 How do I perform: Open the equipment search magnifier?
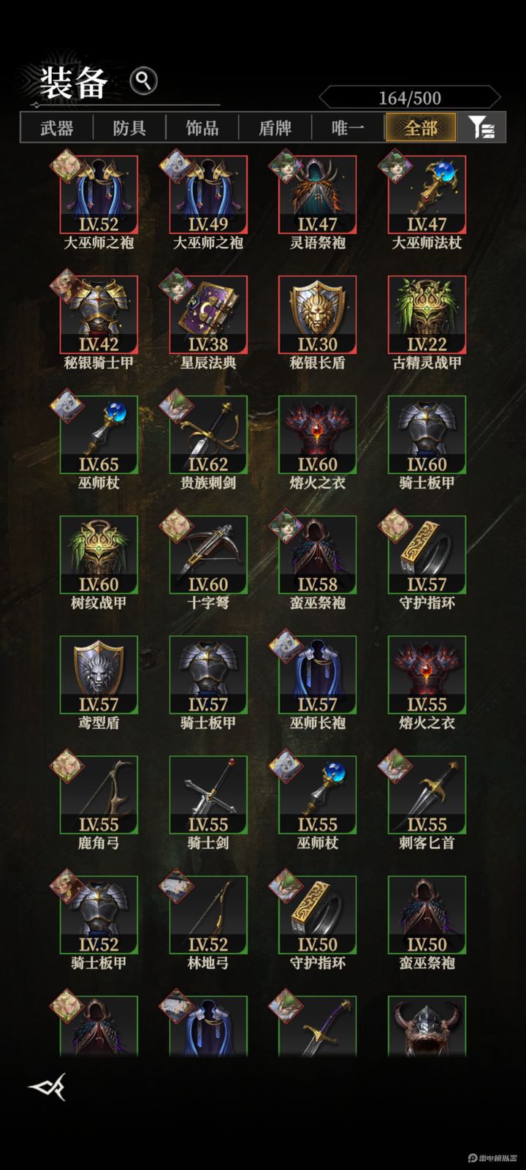143,80
